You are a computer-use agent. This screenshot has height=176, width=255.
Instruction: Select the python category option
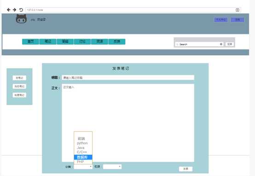coord(83,143)
